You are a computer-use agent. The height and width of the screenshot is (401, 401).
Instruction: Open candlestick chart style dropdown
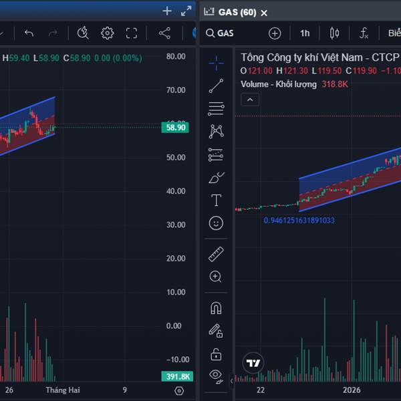[x=335, y=33]
